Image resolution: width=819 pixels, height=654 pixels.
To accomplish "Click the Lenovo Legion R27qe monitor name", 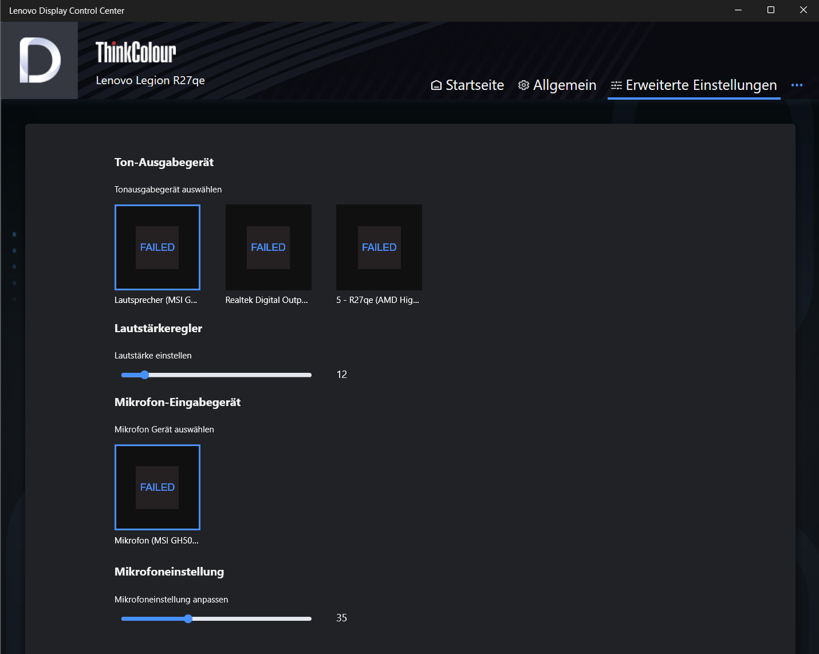I will 151,80.
